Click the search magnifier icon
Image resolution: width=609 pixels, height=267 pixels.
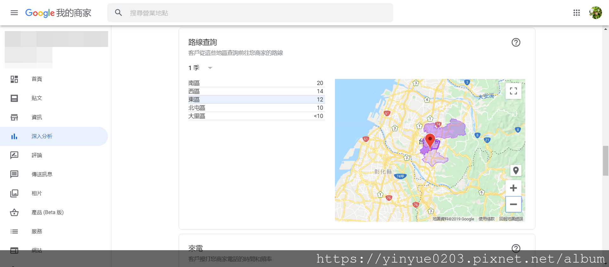(x=118, y=13)
